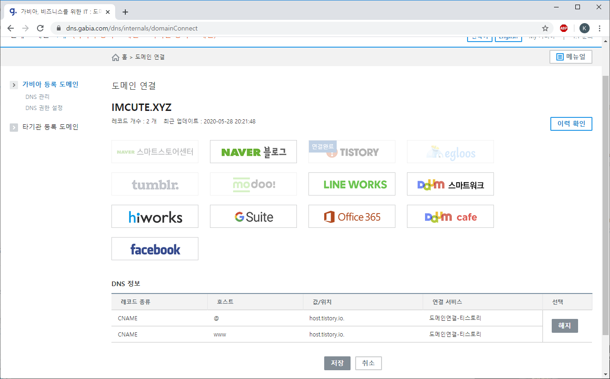Select the Office 365 service tile
This screenshot has width=610, height=379.
[x=352, y=216]
